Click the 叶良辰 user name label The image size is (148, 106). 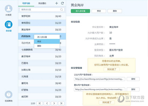(x=9, y=15)
